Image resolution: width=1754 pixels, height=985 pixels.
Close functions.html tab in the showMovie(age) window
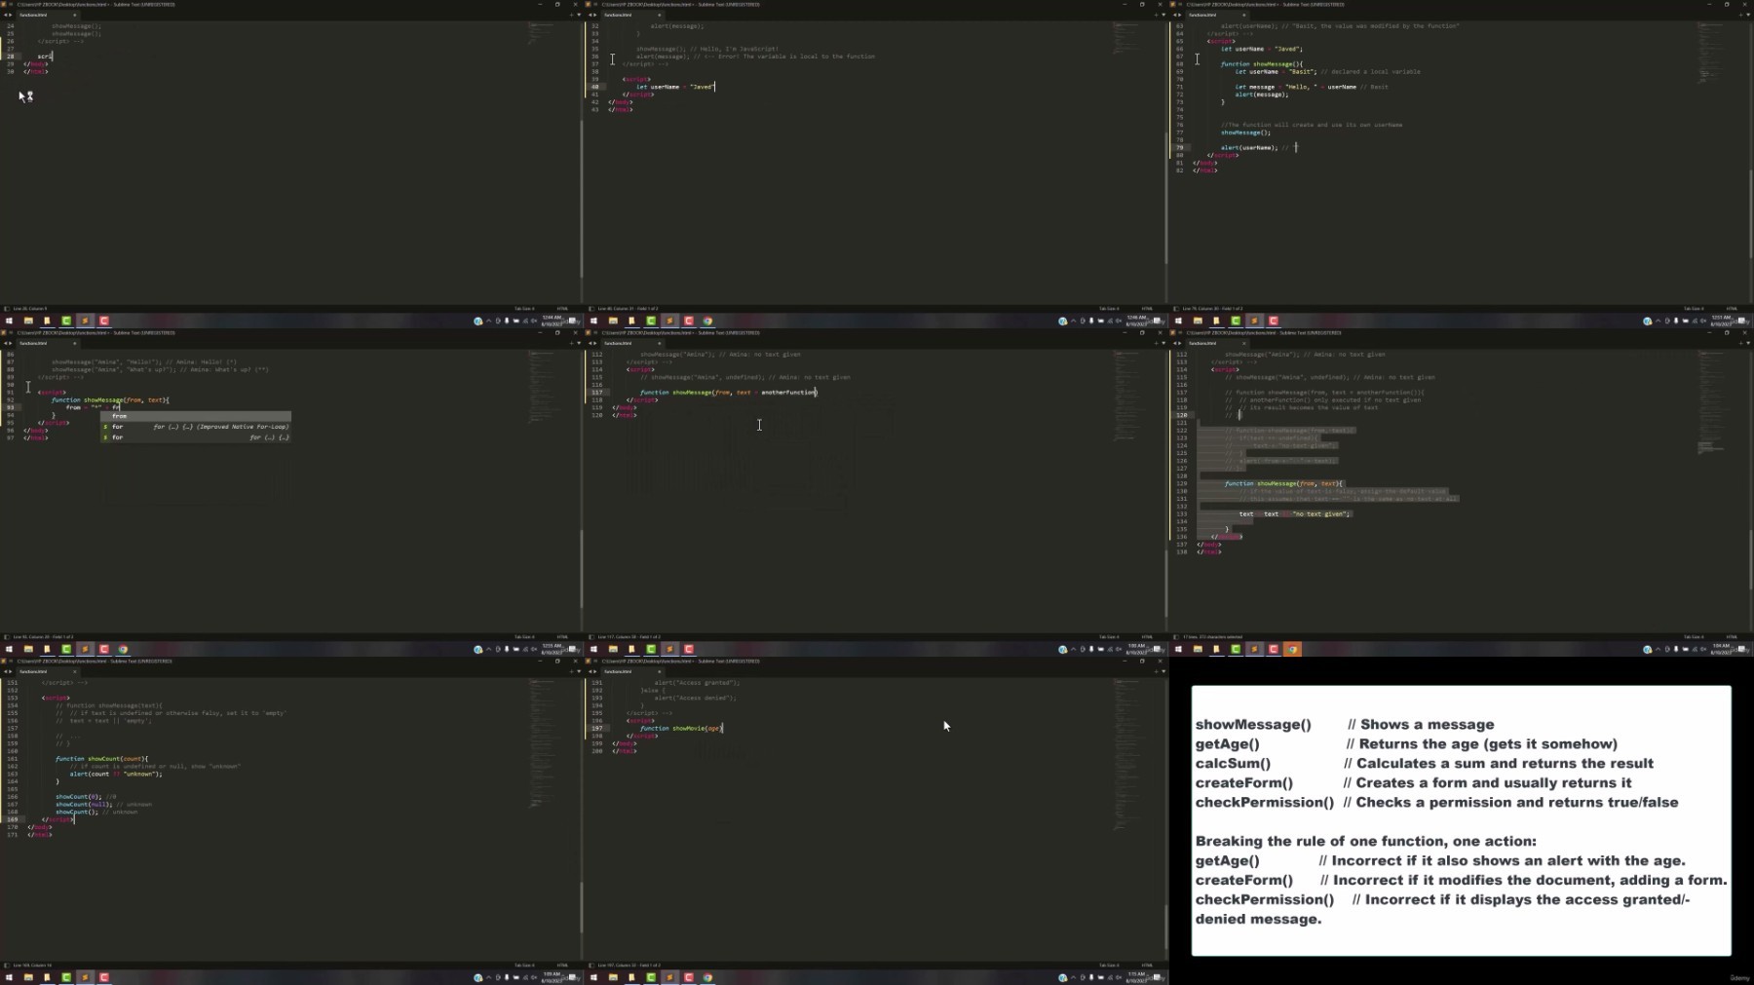(659, 671)
